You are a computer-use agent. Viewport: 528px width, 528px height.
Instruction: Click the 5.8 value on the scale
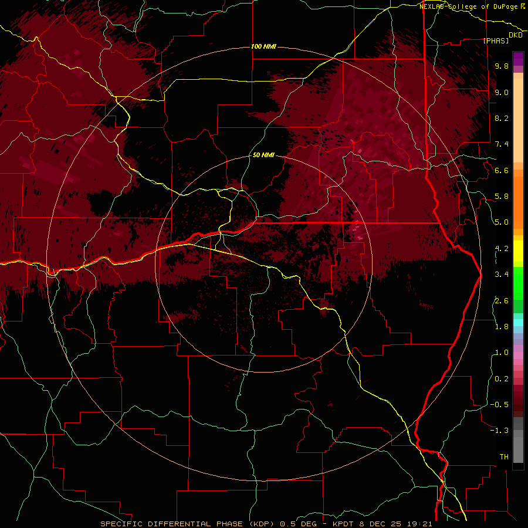(502, 197)
